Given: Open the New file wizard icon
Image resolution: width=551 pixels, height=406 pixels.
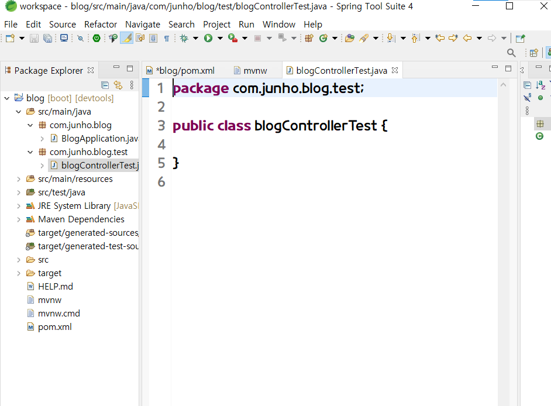Looking at the screenshot, I should (x=10, y=38).
